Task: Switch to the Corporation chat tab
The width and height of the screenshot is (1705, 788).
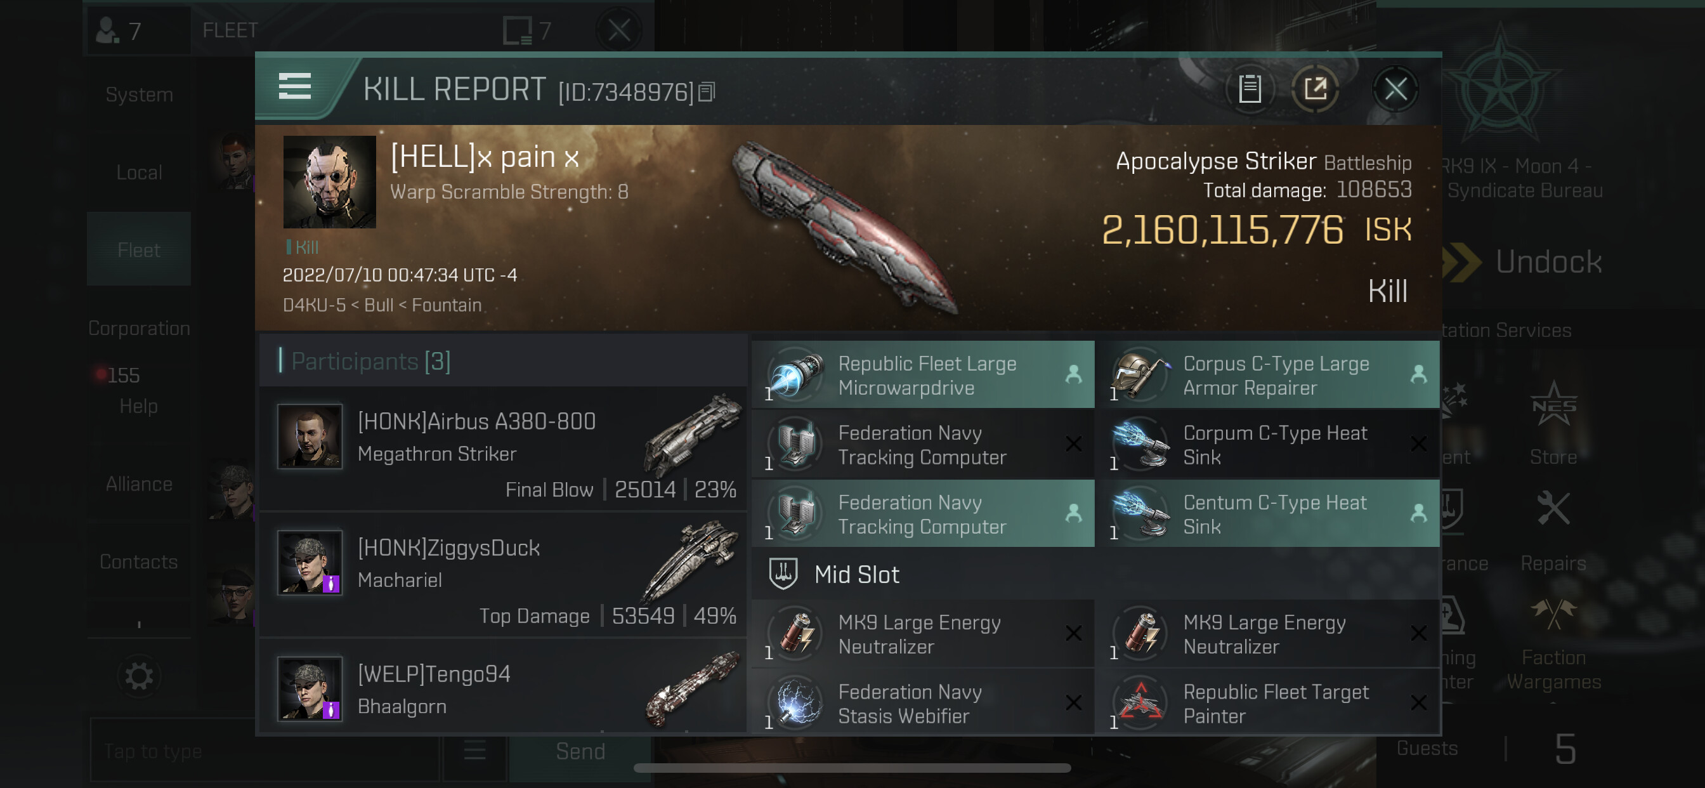Action: (x=139, y=329)
